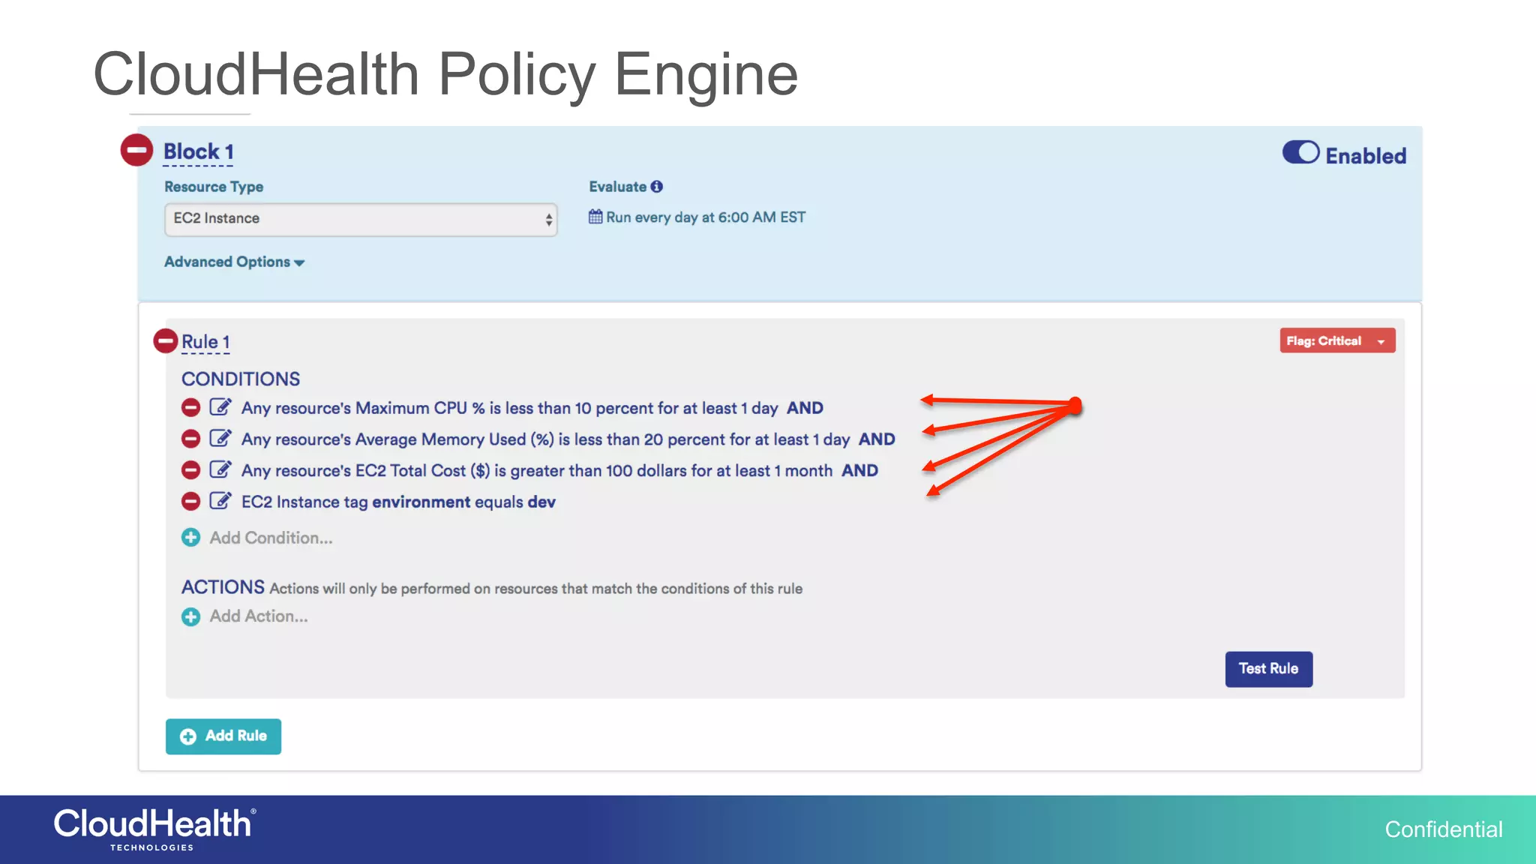
Task: Click the Add Action... link
Action: pos(259,616)
